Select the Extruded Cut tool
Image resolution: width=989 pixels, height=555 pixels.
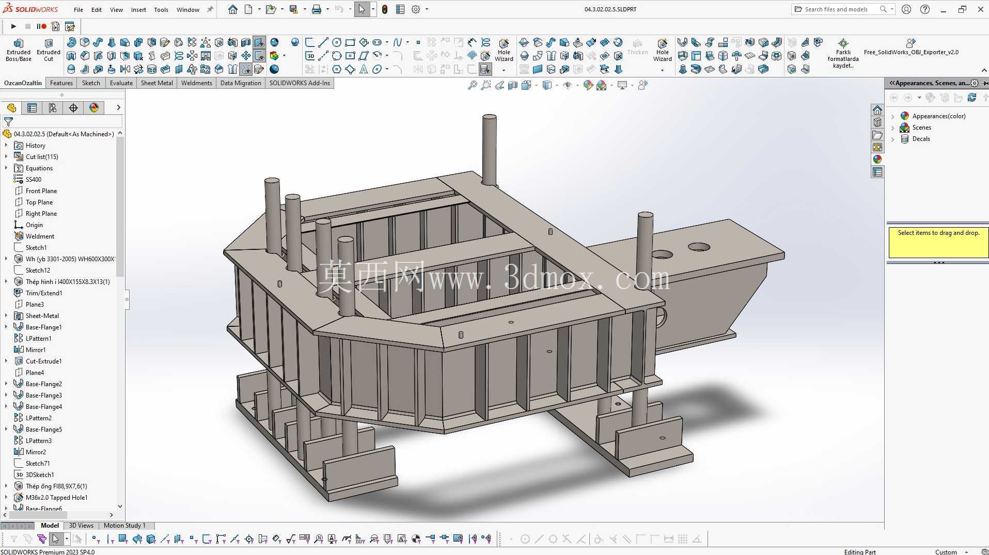(x=49, y=50)
